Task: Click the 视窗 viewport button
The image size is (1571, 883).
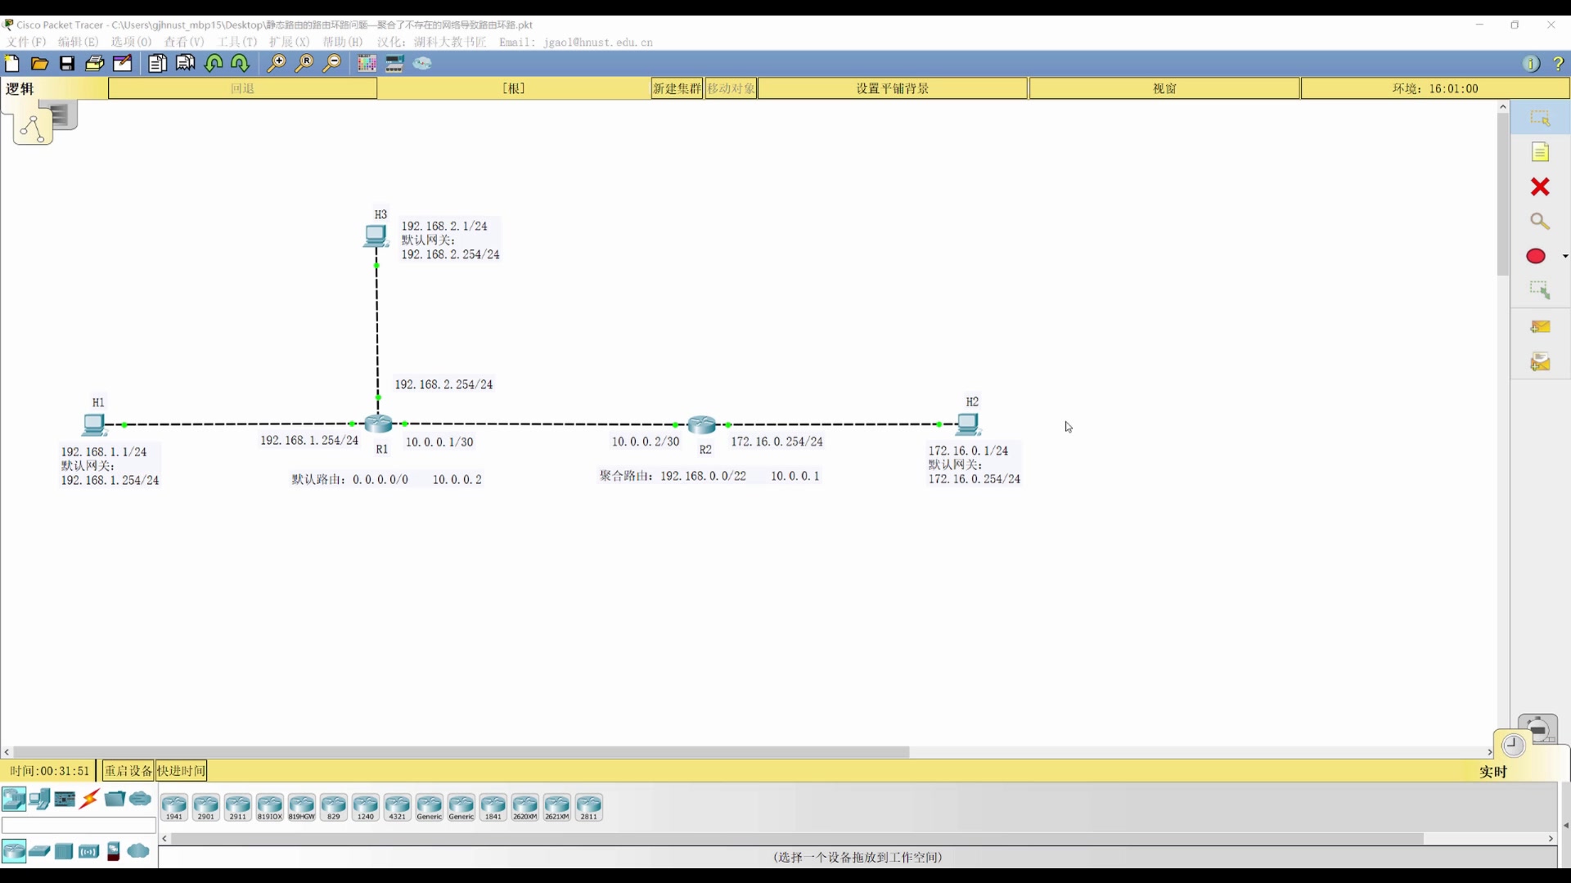Action: pos(1164,88)
